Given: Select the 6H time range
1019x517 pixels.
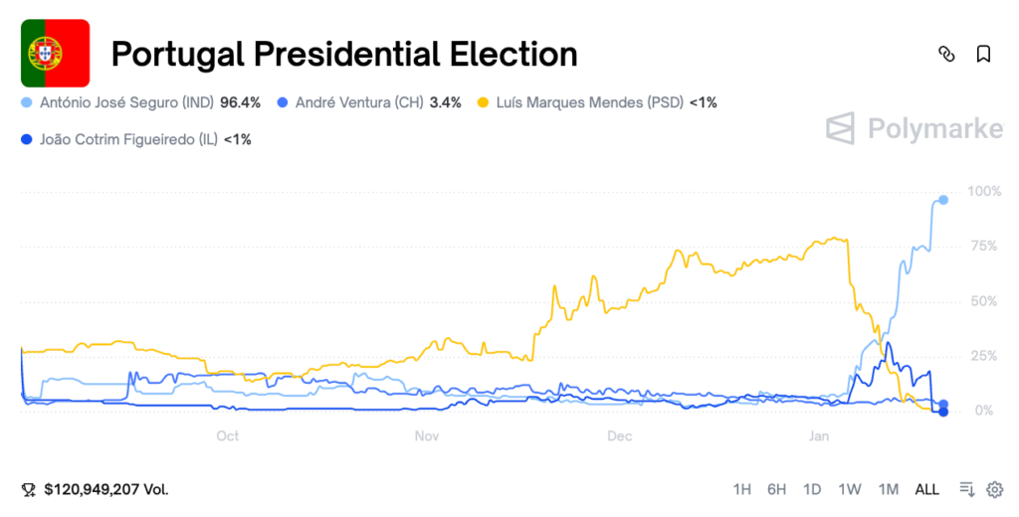Looking at the screenshot, I should [776, 489].
